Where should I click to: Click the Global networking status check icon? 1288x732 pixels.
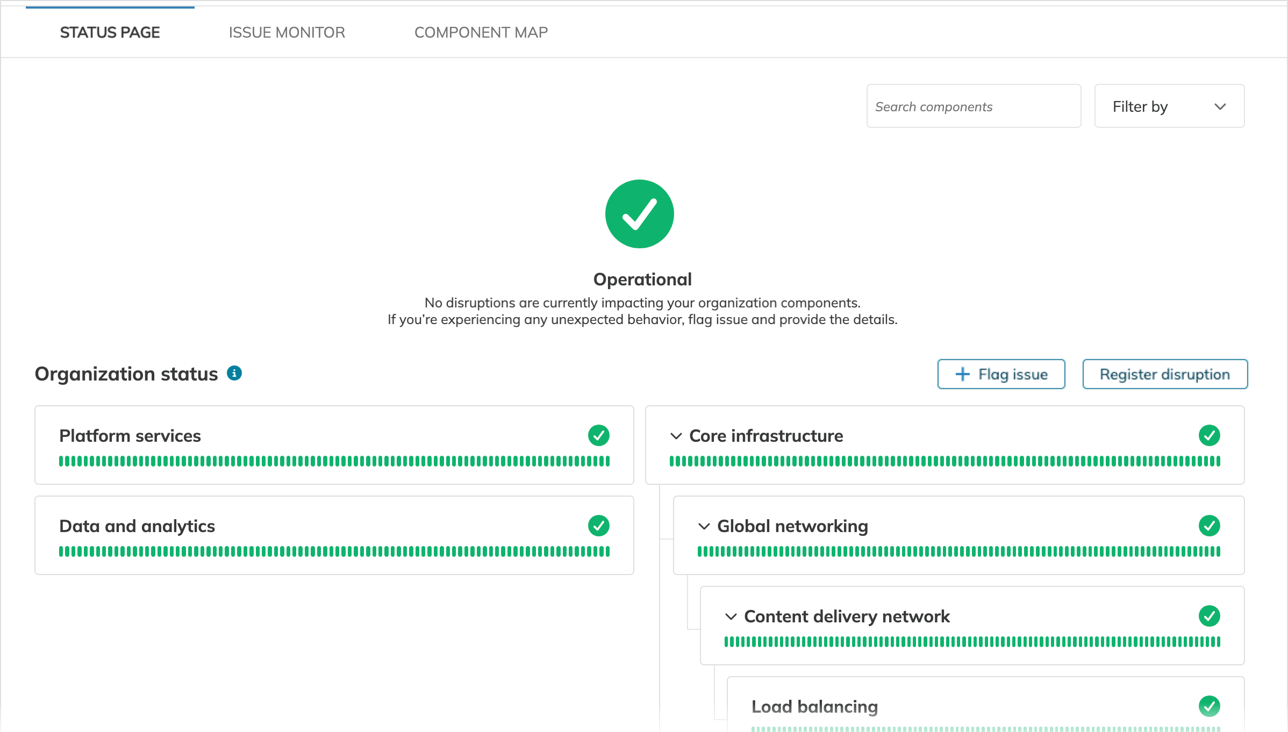(1209, 526)
